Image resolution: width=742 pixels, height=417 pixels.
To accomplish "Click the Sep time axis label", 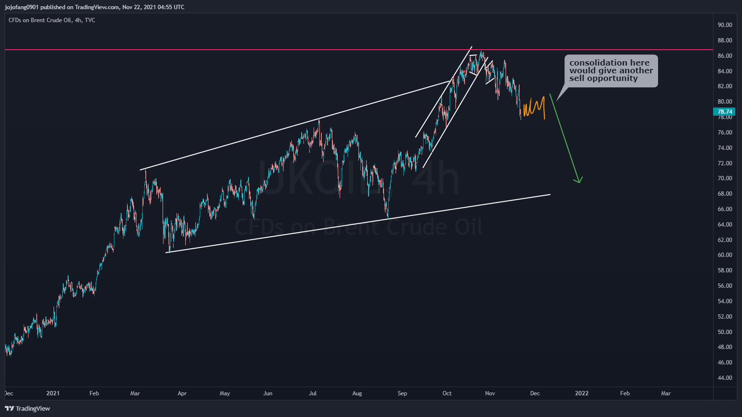I will point(402,393).
